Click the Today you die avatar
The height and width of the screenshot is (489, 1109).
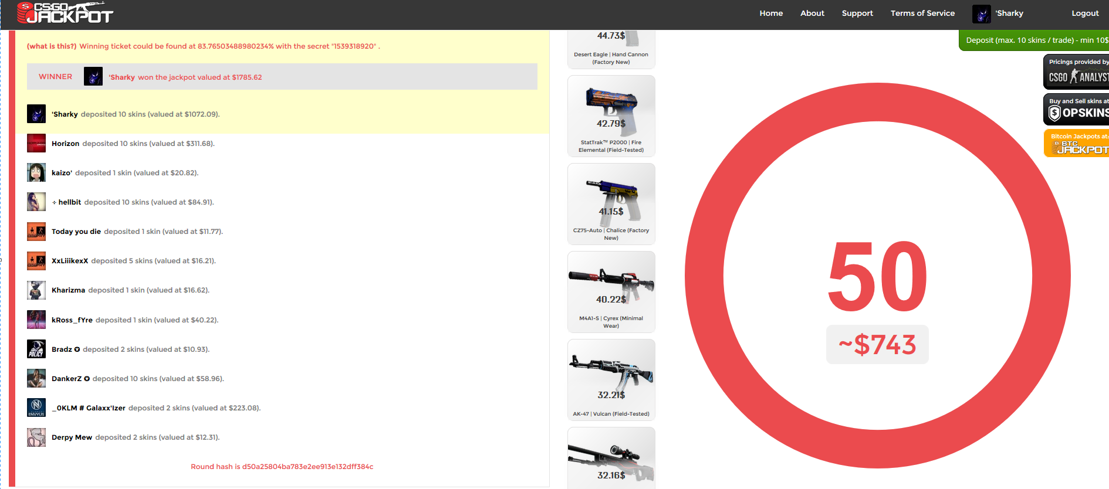coord(36,232)
